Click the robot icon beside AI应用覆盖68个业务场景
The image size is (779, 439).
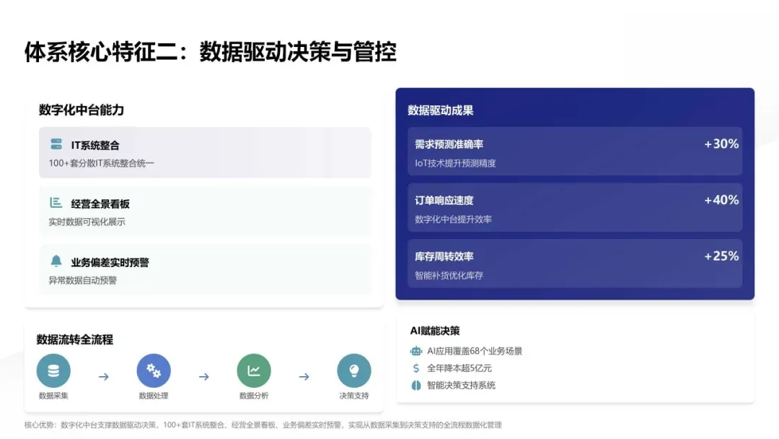416,351
